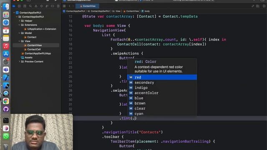Click the .navigationTitle("Contacts") code line
This screenshot has height=150, width=267.
coord(132,132)
